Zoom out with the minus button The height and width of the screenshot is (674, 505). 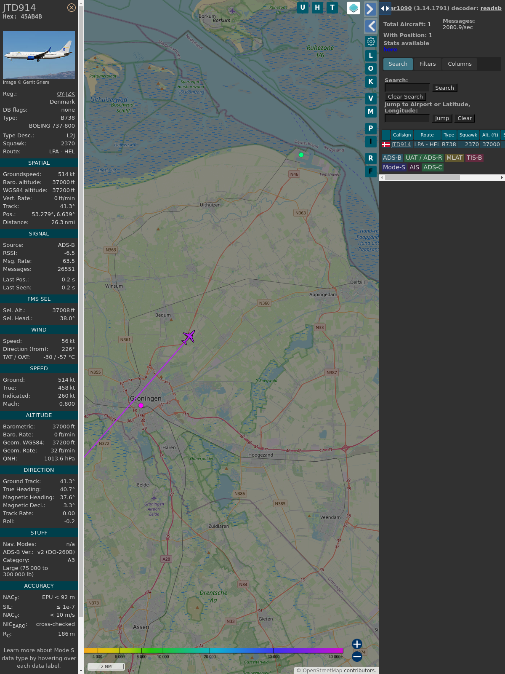click(357, 656)
